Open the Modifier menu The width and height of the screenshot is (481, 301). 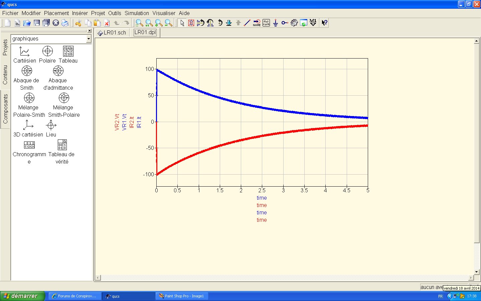tap(31, 13)
